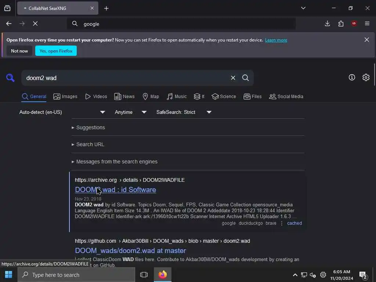Expand the Search URL section

tap(88, 144)
